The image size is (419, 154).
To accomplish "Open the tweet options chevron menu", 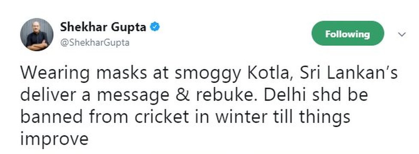I will pos(402,34).
